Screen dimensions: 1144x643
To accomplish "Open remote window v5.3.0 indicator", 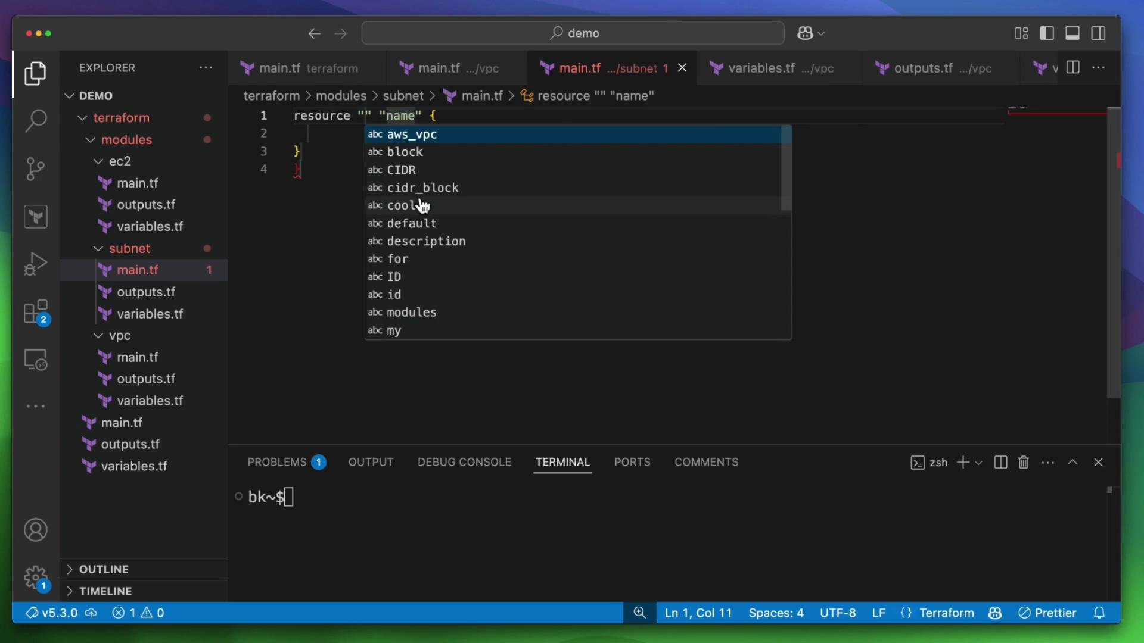I will coord(61,613).
